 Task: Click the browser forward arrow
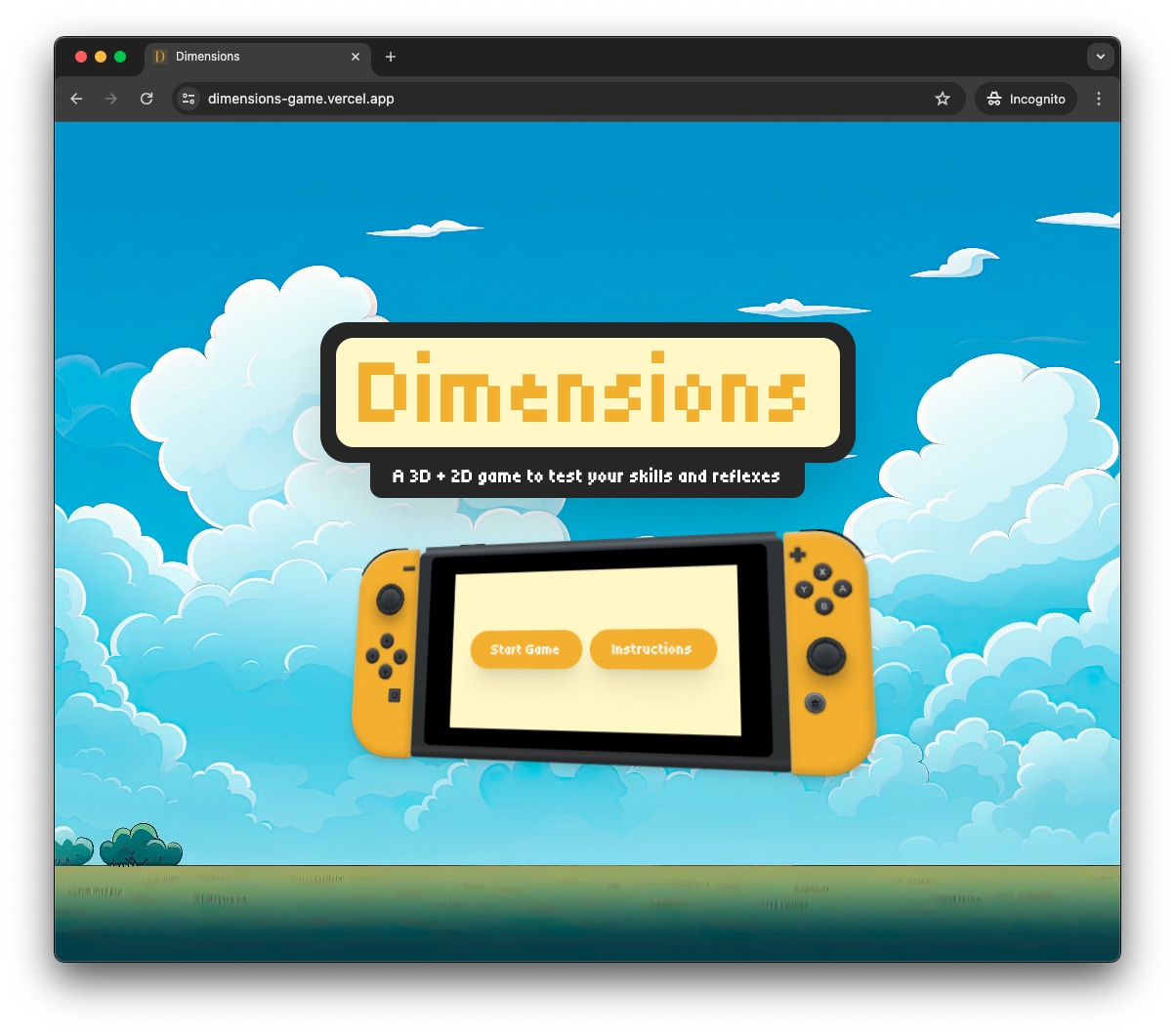(111, 99)
